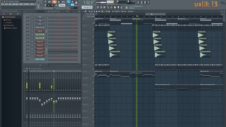226x127 pixels.
Task: Click the Record transport button
Action: click(56, 5)
